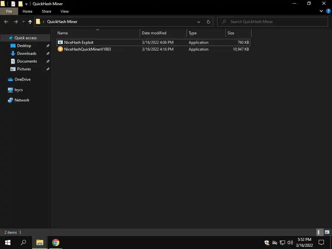Open the File ribbon tab
This screenshot has width=332, height=249.
(9, 11)
